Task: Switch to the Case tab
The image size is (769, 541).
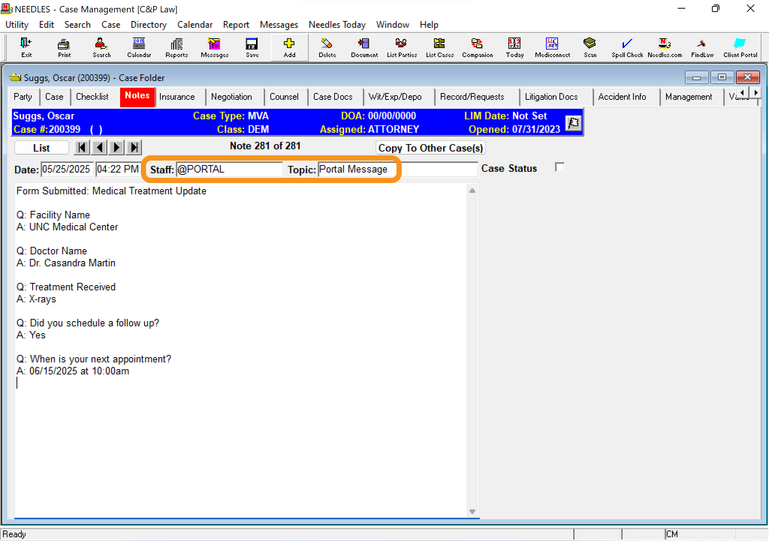Action: [x=54, y=97]
